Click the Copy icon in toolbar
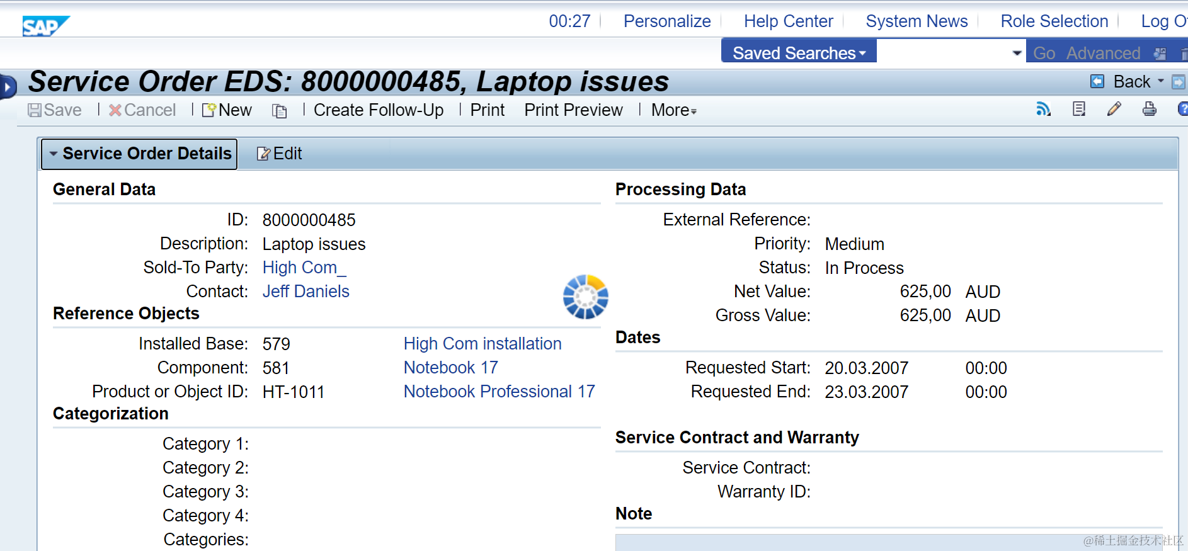The height and width of the screenshot is (551, 1188). point(279,111)
